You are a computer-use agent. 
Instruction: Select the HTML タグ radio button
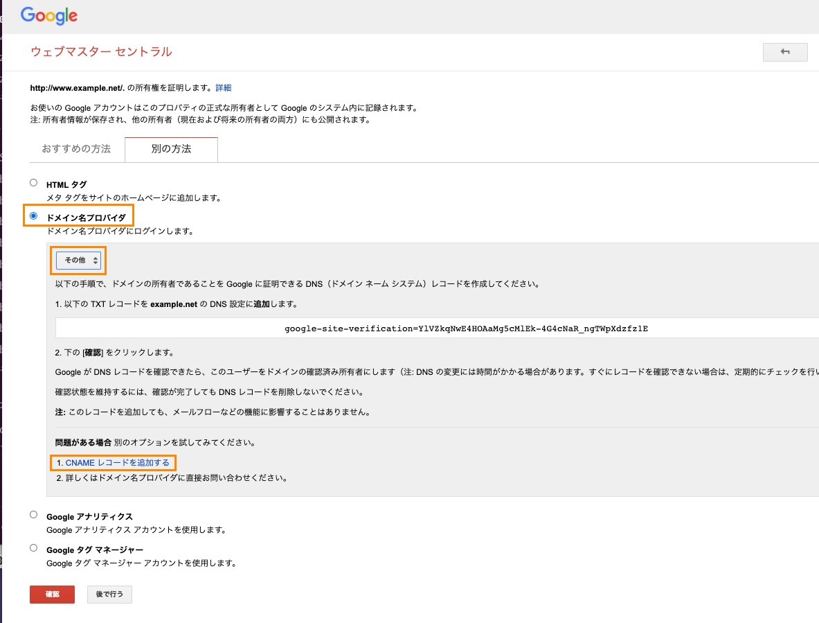pyautogui.click(x=33, y=182)
